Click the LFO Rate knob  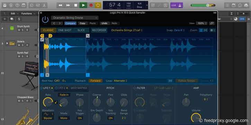48,102
